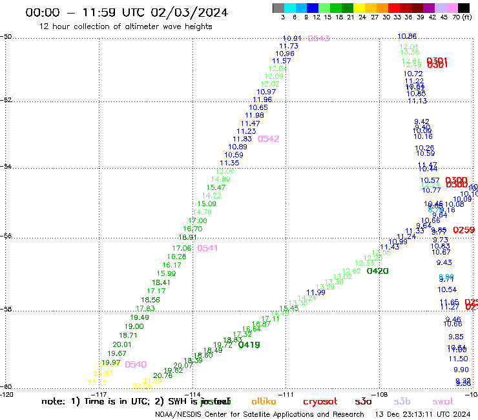Viewport: 478px width, 420px height.
Task: Click the wave height value 10.97
Action: click(x=266, y=92)
